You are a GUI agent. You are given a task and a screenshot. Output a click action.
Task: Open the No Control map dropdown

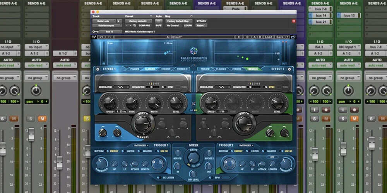(173, 25)
